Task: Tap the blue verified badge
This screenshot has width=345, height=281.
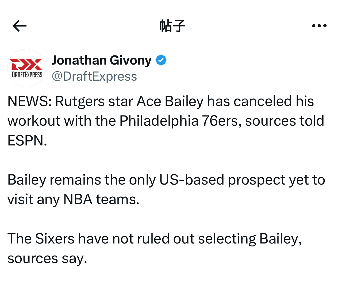Action: 161,60
